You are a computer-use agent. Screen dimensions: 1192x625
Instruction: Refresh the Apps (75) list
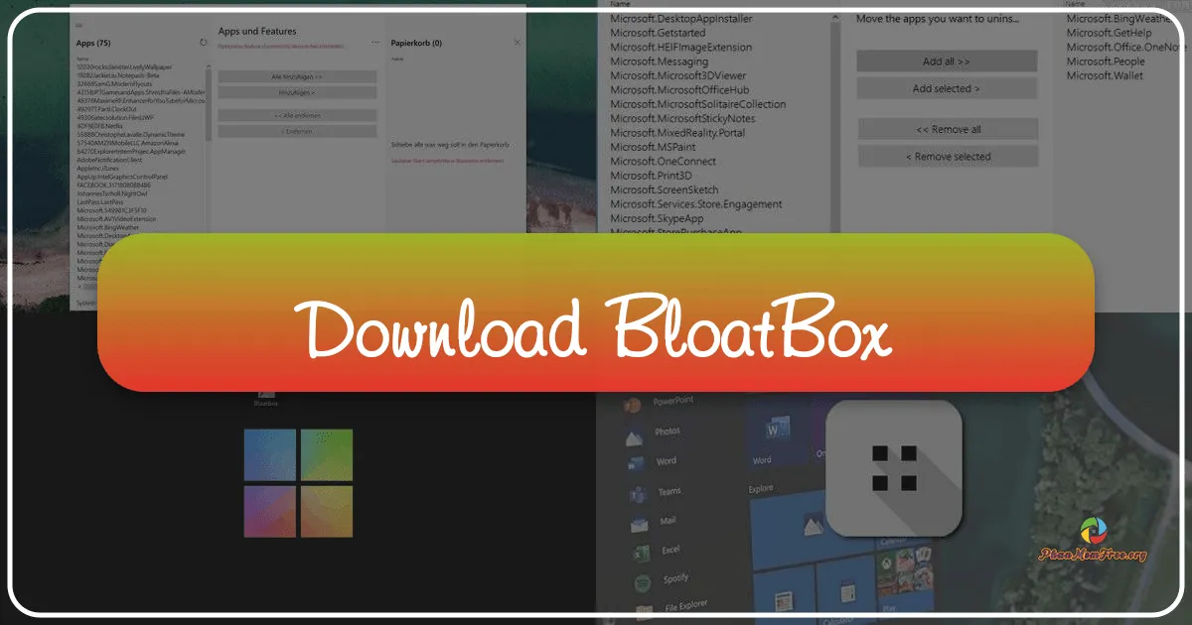pyautogui.click(x=204, y=42)
